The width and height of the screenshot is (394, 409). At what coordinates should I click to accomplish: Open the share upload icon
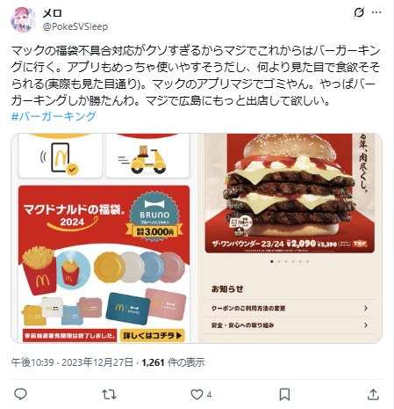pyautogui.click(x=373, y=394)
